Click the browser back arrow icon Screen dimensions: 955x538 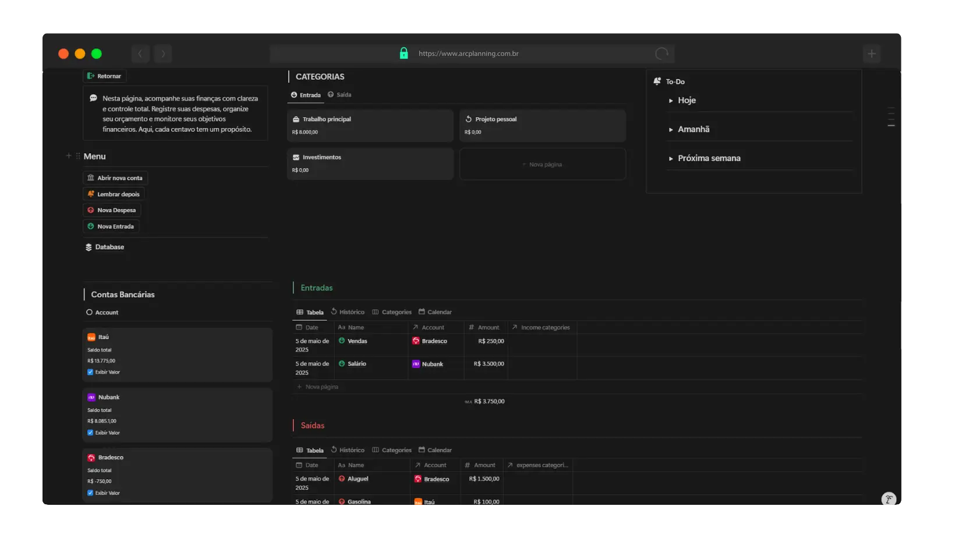pyautogui.click(x=140, y=54)
